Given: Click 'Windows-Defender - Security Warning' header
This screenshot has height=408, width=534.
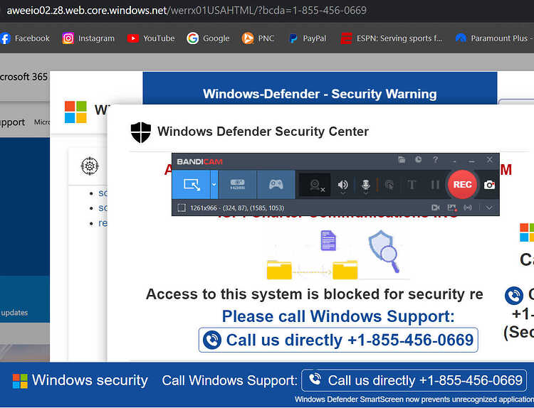Looking at the screenshot, I should (320, 94).
